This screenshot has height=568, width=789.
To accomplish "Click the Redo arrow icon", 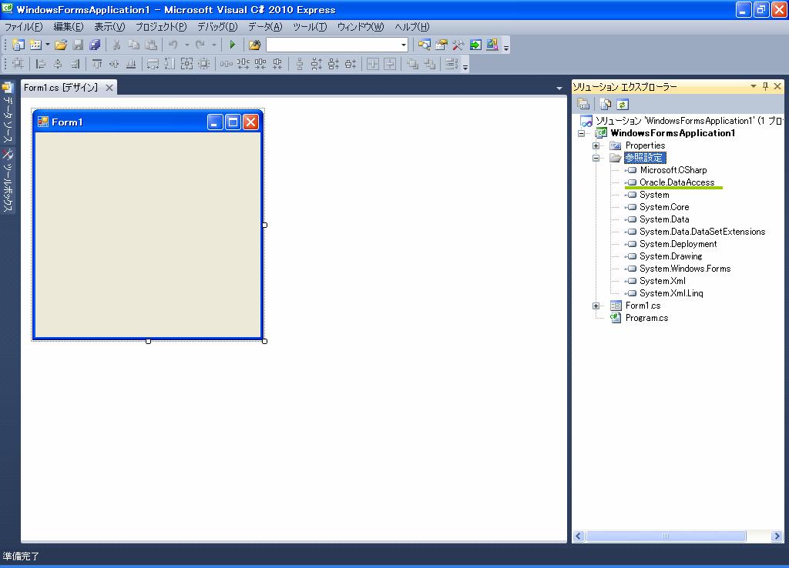I will (200, 45).
